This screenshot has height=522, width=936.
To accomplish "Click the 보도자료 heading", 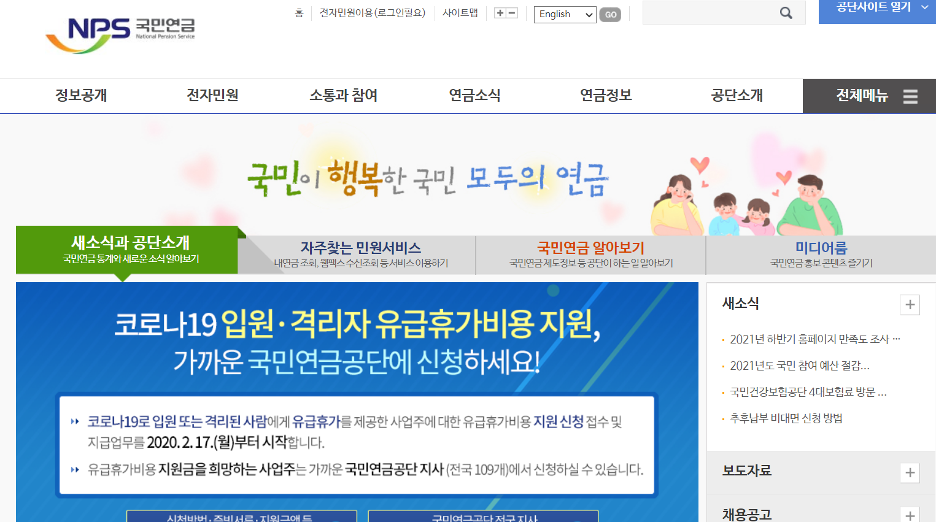I will click(747, 470).
